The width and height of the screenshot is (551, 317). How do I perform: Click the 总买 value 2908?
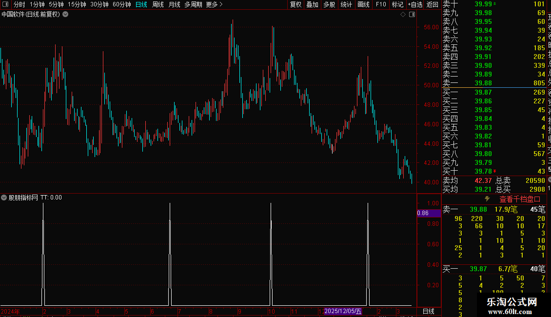[x=537, y=189]
